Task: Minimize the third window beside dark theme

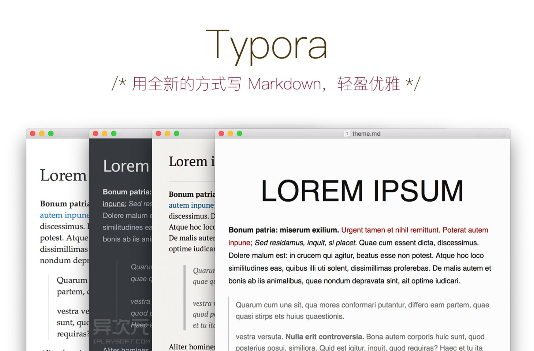Action: click(167, 134)
